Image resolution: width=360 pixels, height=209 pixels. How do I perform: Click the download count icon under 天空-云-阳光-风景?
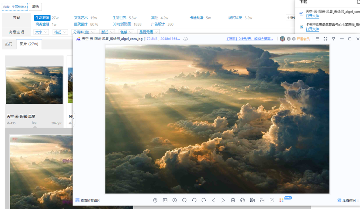coord(8,123)
